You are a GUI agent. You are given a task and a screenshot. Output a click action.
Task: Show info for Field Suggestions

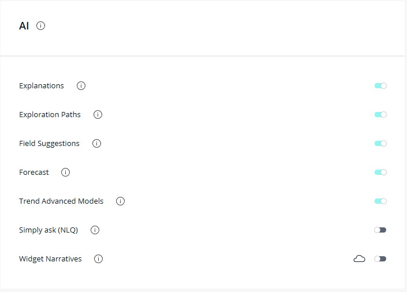click(97, 144)
